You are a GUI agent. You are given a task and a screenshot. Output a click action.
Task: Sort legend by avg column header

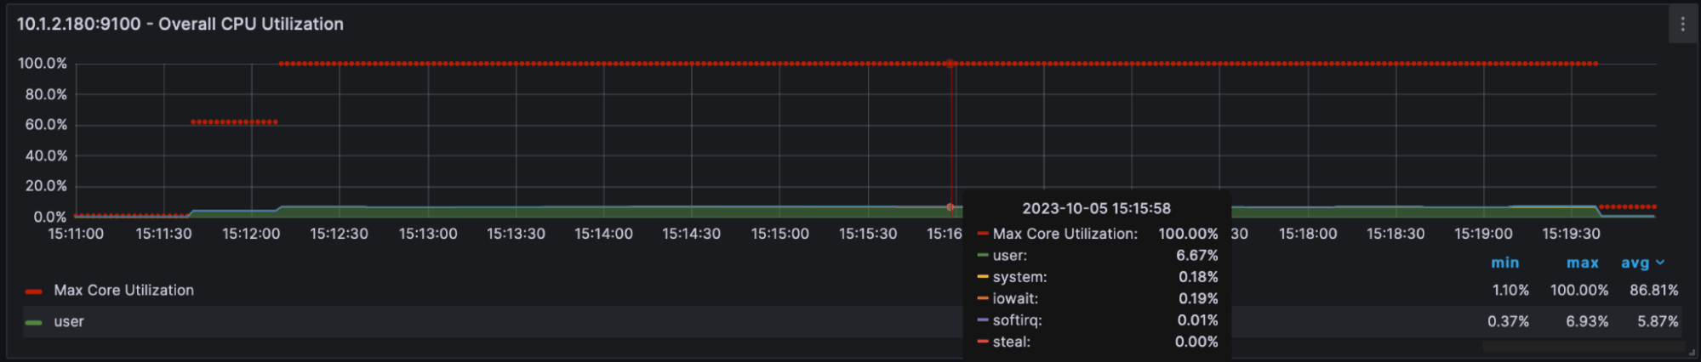1642,263
